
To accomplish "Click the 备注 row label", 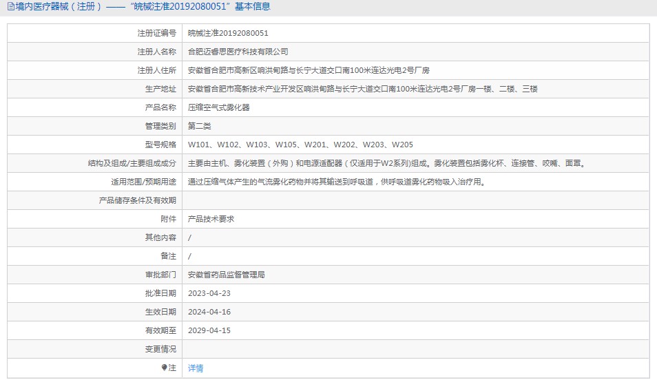I will point(169,256).
